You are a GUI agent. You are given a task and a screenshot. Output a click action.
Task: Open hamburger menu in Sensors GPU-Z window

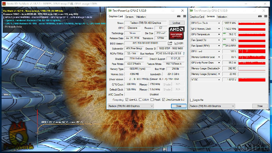click(266, 16)
